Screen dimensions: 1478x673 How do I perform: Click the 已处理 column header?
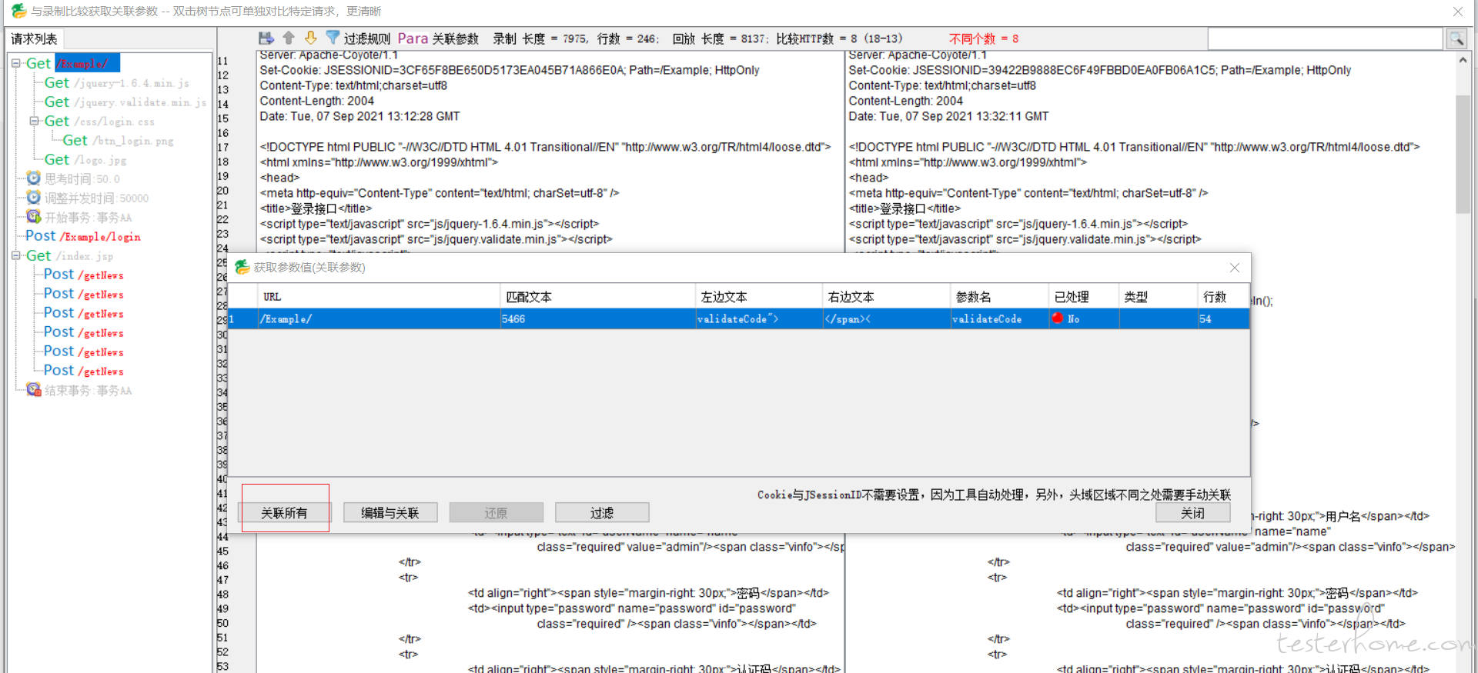(x=1084, y=296)
